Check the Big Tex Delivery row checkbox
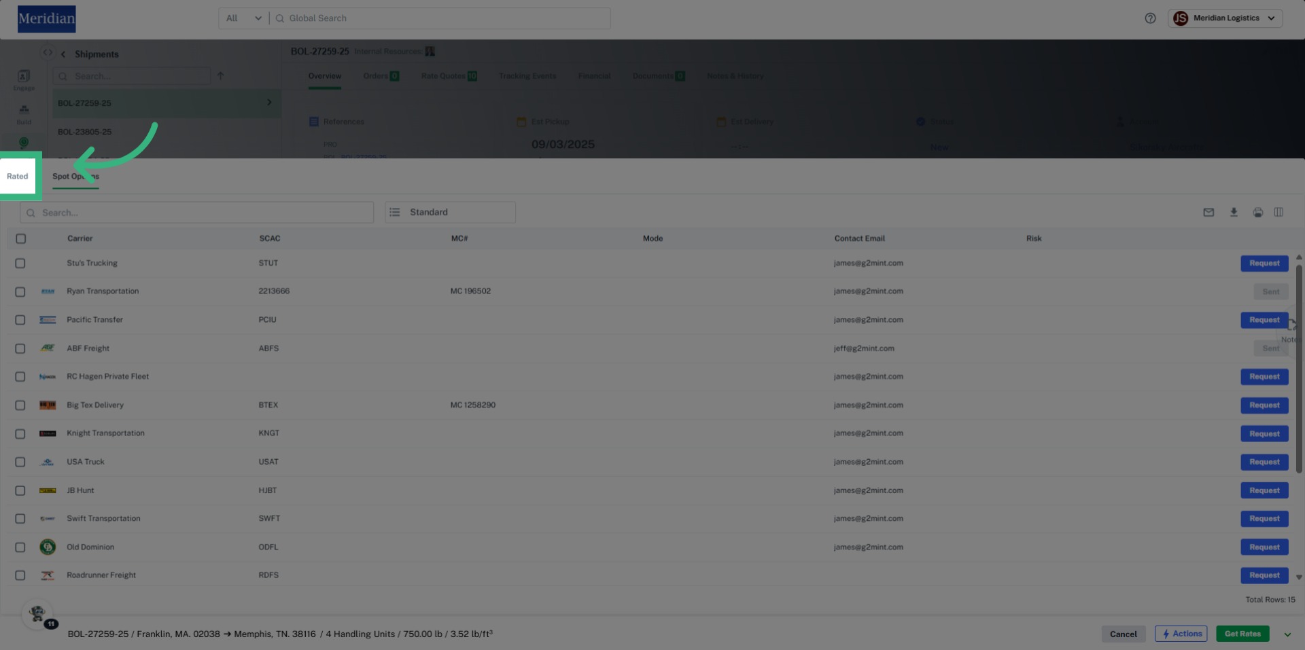The height and width of the screenshot is (650, 1305). click(x=20, y=405)
